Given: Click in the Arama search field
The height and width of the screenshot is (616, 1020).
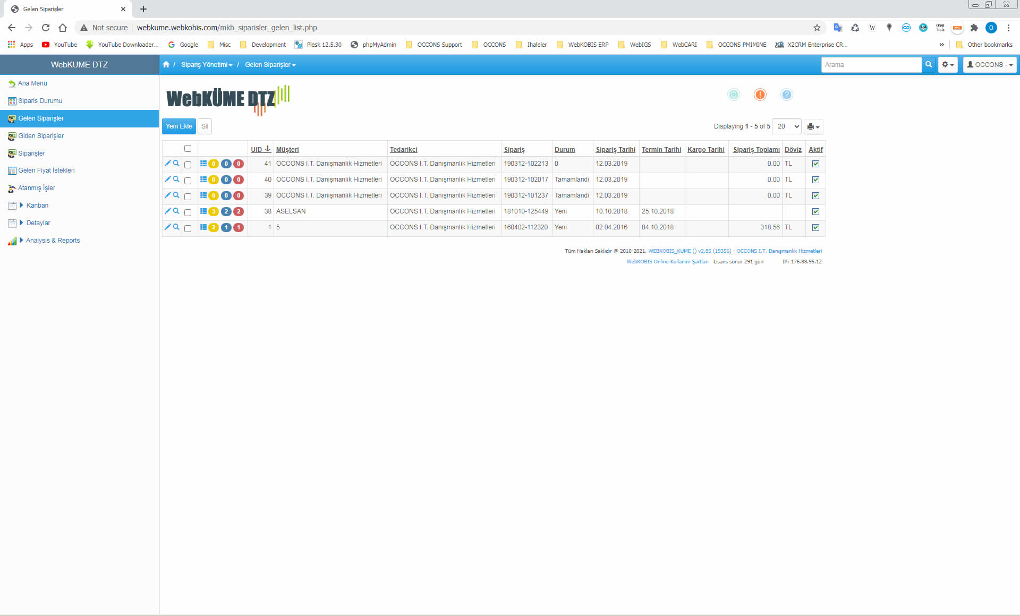Looking at the screenshot, I should point(871,64).
